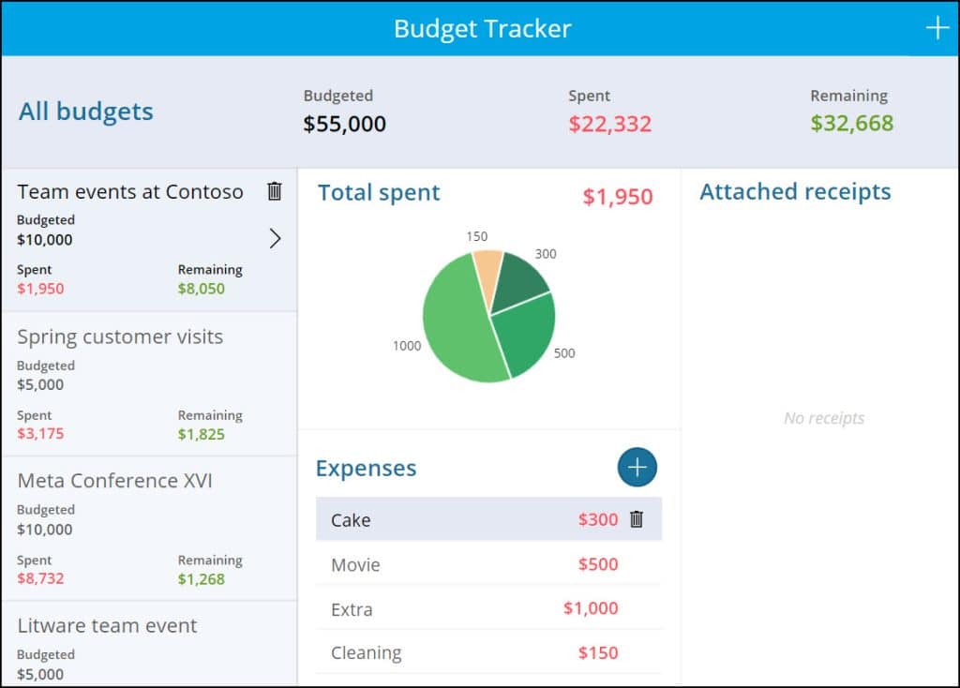Image resolution: width=960 pixels, height=688 pixels.
Task: Click Contoso remaining $8,050 value
Action: [x=202, y=289]
